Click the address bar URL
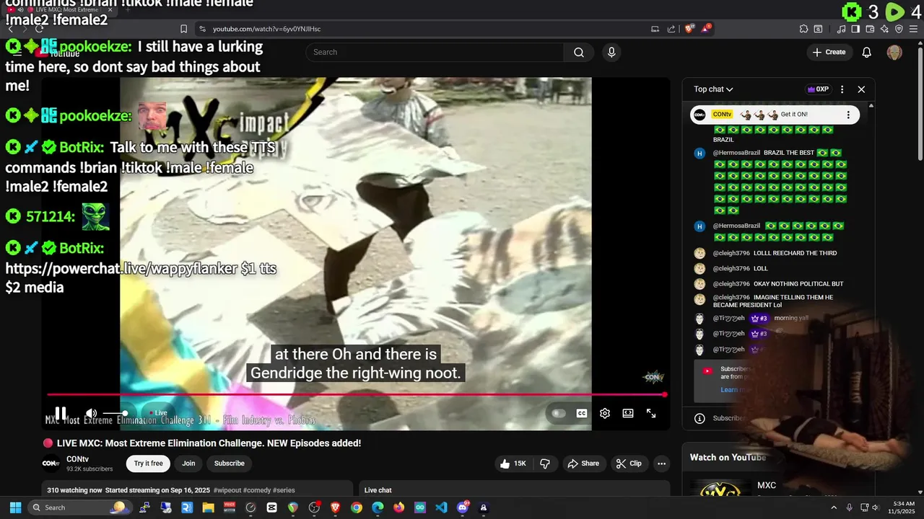The image size is (924, 519). click(x=266, y=29)
